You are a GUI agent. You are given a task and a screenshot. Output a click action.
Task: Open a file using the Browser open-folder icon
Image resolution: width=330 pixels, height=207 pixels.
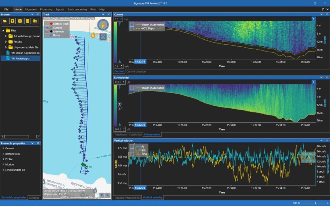(x=4, y=21)
